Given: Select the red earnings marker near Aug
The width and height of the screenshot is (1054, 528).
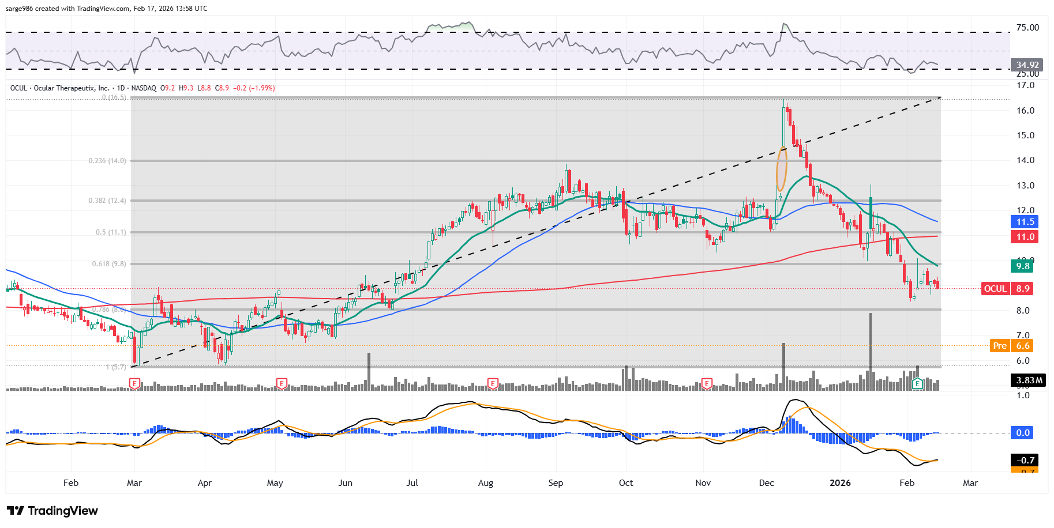Looking at the screenshot, I should [493, 383].
